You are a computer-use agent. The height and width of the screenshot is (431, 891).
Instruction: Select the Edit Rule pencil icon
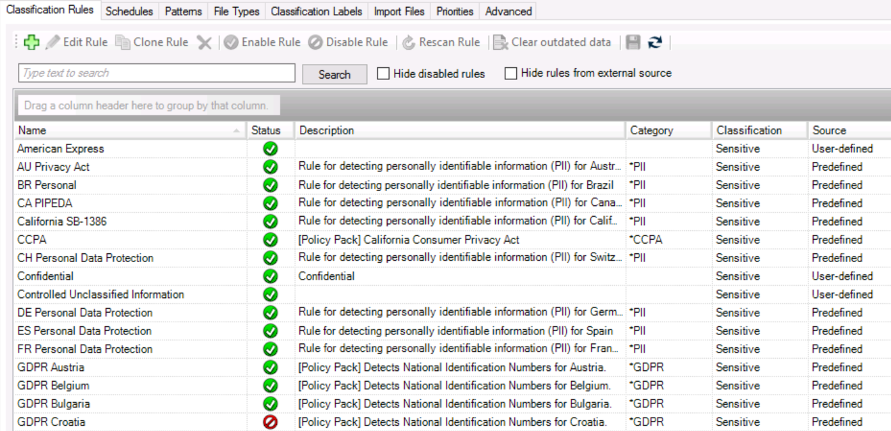point(54,42)
